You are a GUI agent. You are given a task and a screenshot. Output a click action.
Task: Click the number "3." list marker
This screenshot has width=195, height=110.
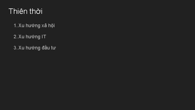[x=15, y=48]
